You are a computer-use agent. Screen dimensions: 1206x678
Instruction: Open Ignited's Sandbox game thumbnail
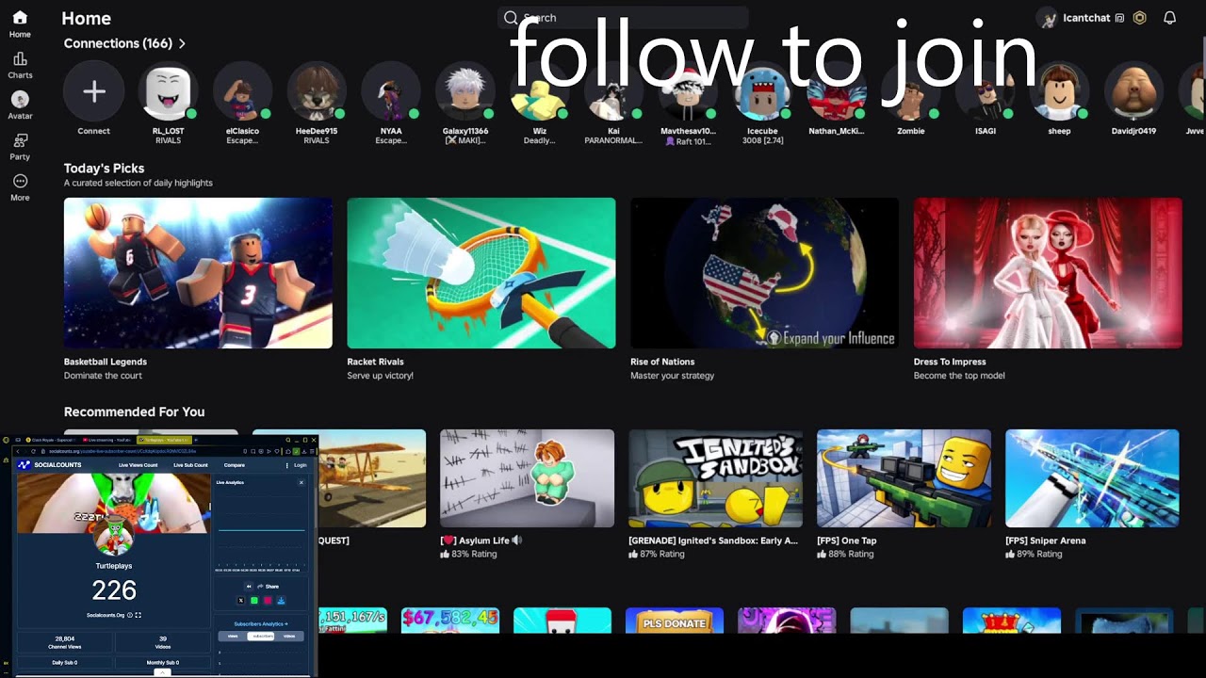point(715,478)
